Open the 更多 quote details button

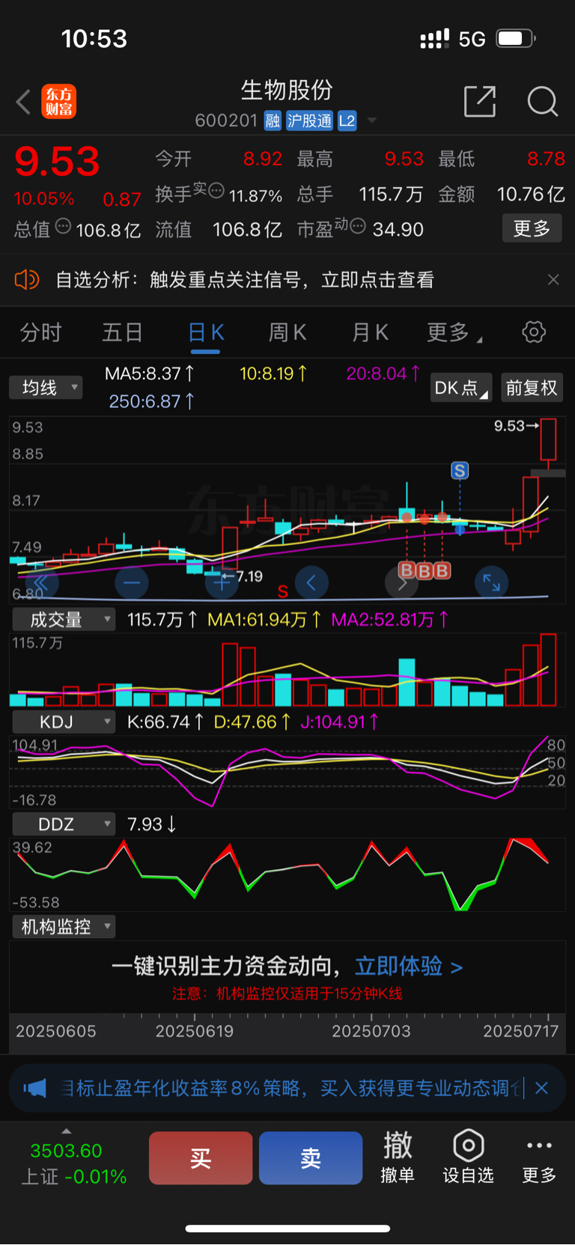point(532,228)
